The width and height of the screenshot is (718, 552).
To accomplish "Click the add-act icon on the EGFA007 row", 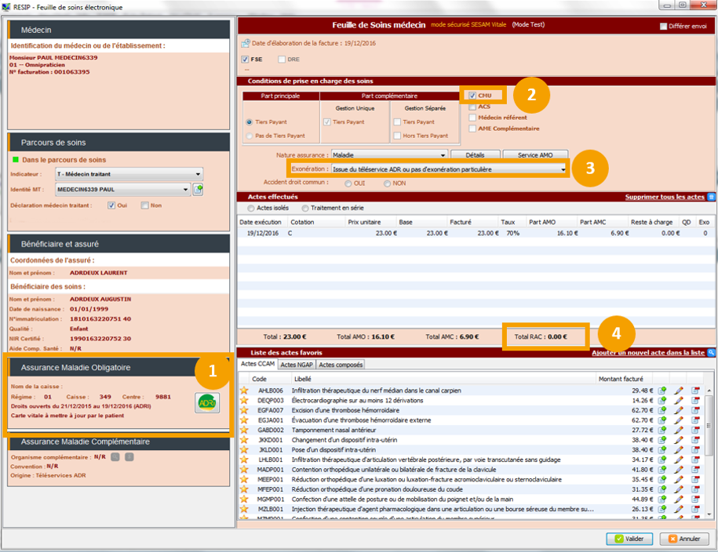I will click(x=662, y=410).
